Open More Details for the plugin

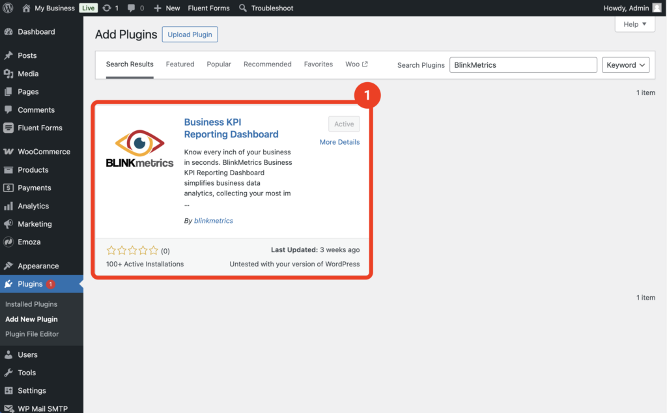click(x=339, y=142)
